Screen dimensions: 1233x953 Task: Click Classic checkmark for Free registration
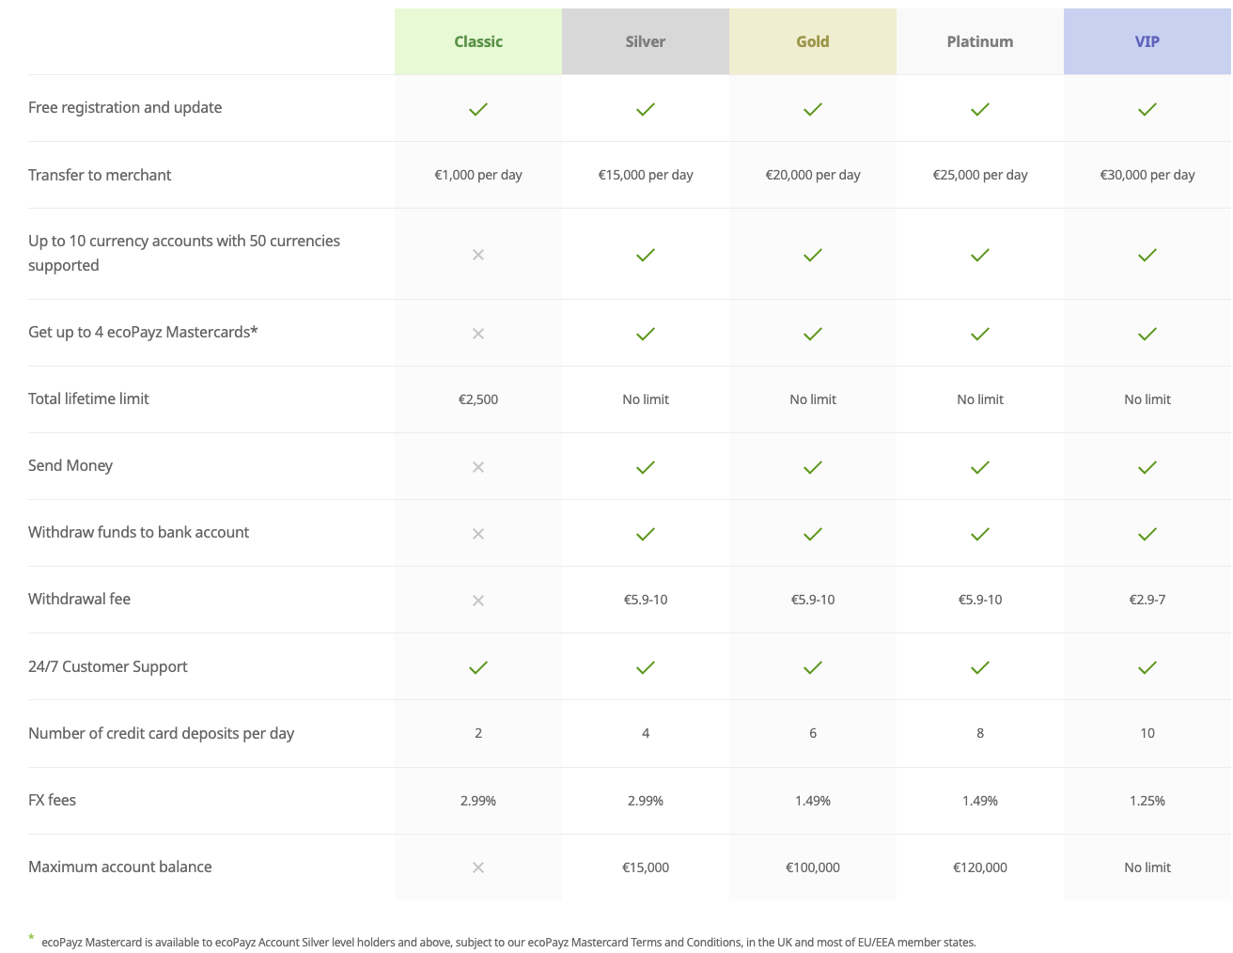[x=478, y=109]
